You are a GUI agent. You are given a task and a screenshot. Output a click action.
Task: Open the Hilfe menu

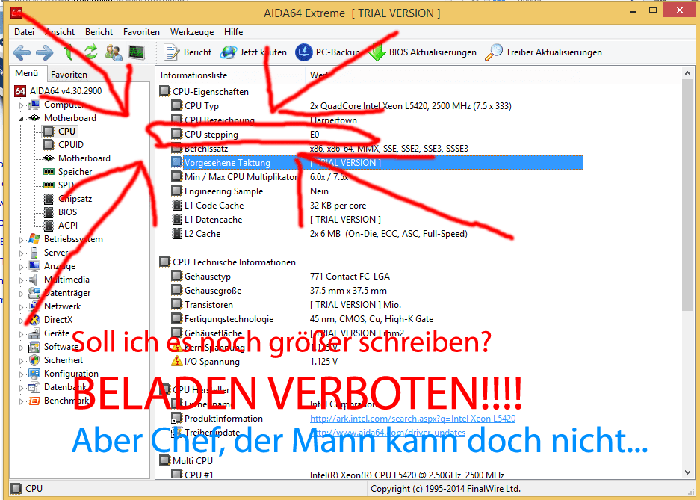234,32
